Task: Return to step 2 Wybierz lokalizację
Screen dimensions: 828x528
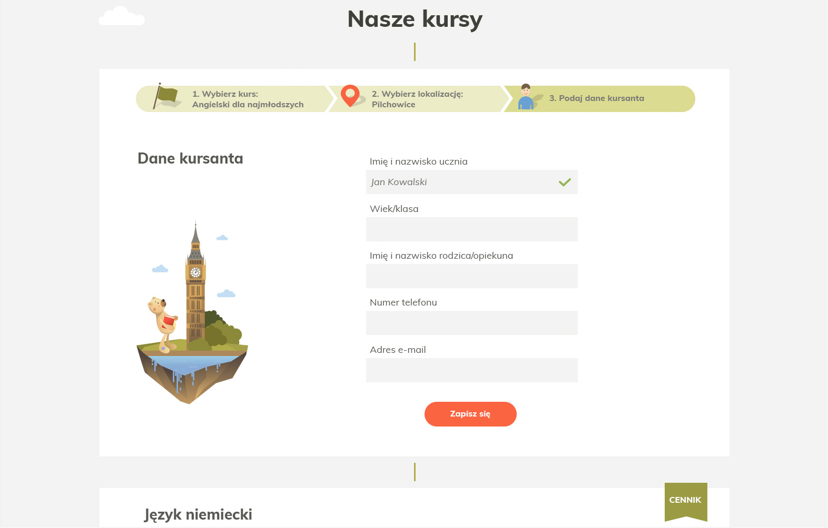Action: click(417, 99)
